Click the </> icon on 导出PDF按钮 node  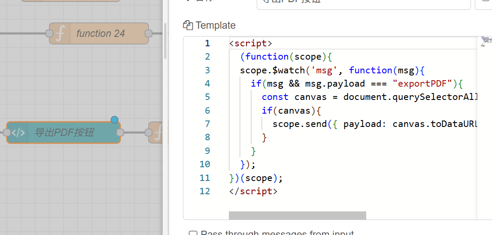pos(18,133)
